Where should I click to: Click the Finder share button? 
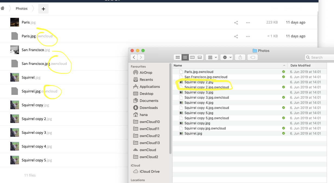click(240, 57)
